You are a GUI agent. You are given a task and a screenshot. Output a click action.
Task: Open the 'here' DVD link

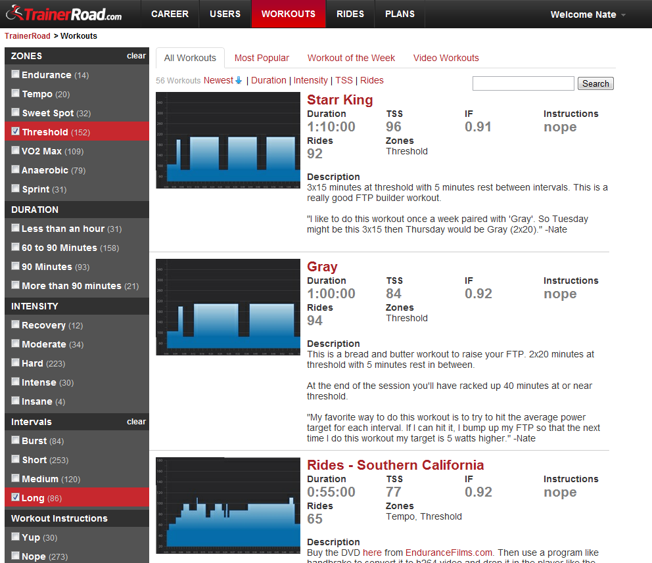tap(372, 552)
